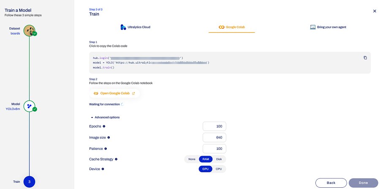Click the Epochs input field
The width and height of the screenshot is (380, 189).
pos(214,126)
